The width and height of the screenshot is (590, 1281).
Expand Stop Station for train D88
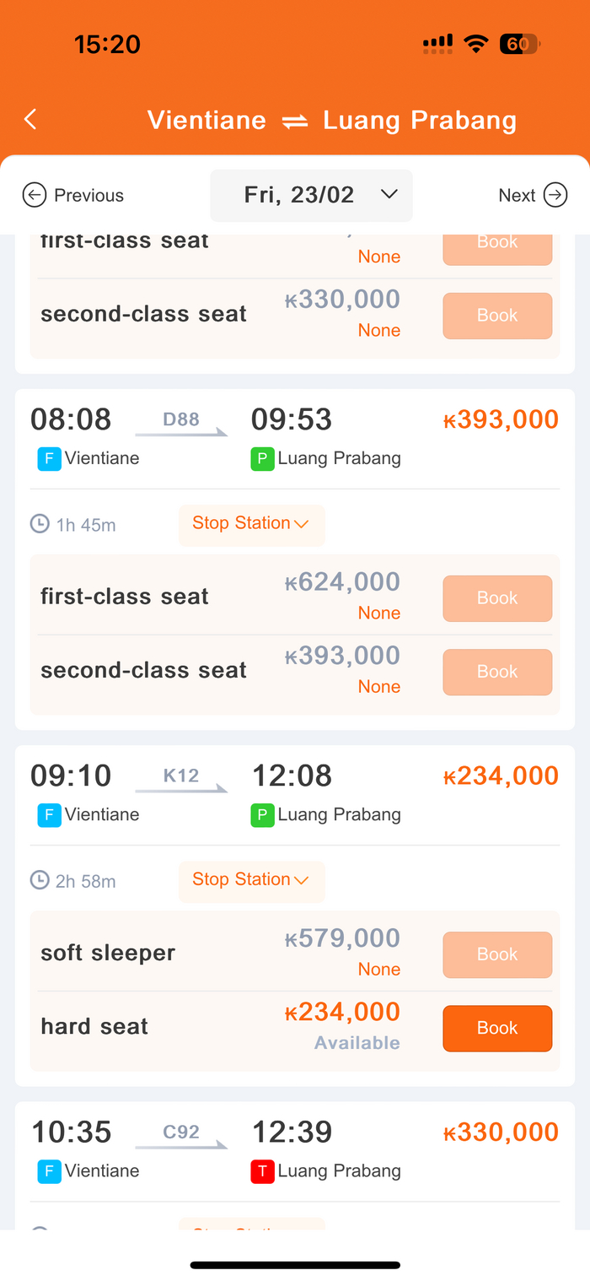point(251,524)
